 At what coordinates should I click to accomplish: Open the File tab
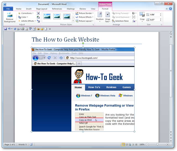[8, 9]
